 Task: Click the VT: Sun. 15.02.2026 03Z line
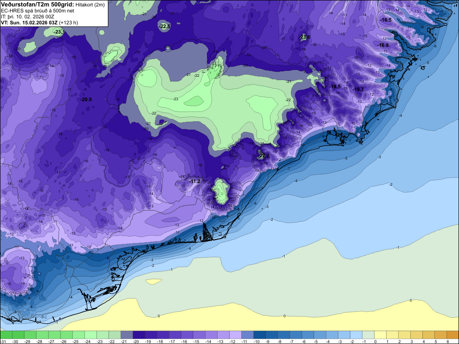tap(39, 23)
